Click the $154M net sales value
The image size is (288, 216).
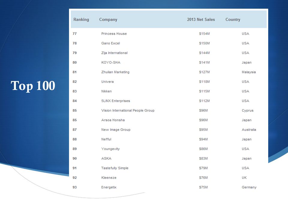click(204, 34)
